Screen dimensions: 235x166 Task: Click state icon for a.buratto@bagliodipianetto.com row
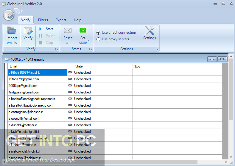[70, 105]
